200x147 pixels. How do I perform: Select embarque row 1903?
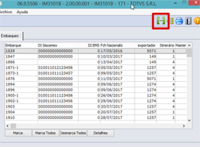pos(96,106)
